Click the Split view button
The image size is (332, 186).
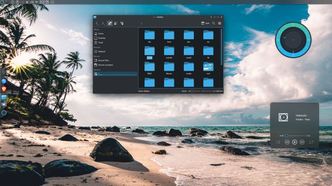point(205,23)
